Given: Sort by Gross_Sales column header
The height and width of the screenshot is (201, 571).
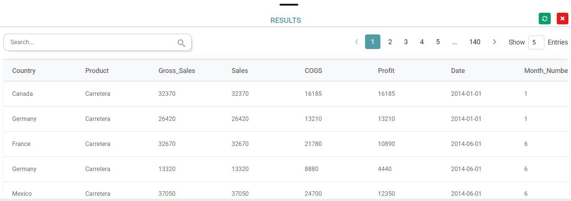Looking at the screenshot, I should [x=177, y=71].
